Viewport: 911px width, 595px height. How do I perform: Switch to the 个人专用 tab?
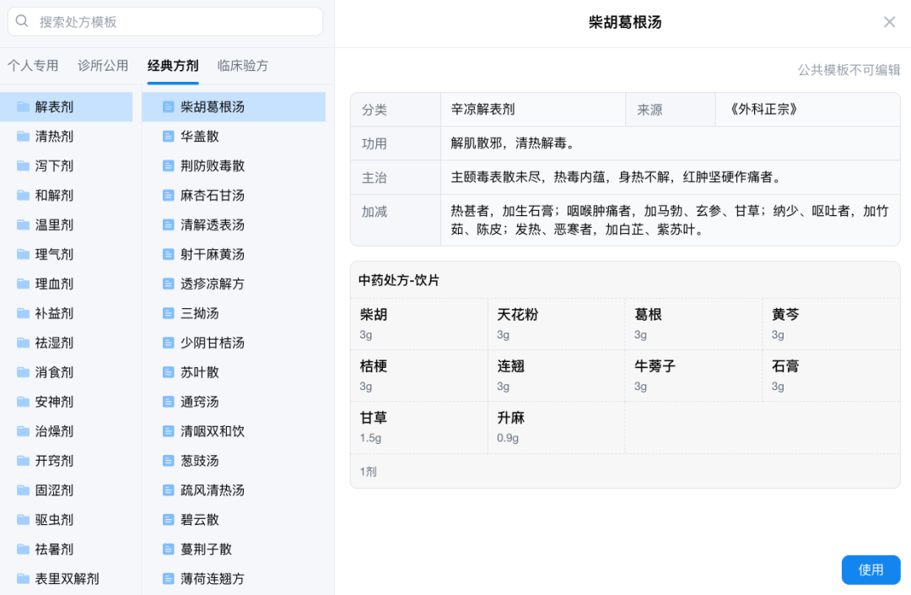[x=33, y=66]
